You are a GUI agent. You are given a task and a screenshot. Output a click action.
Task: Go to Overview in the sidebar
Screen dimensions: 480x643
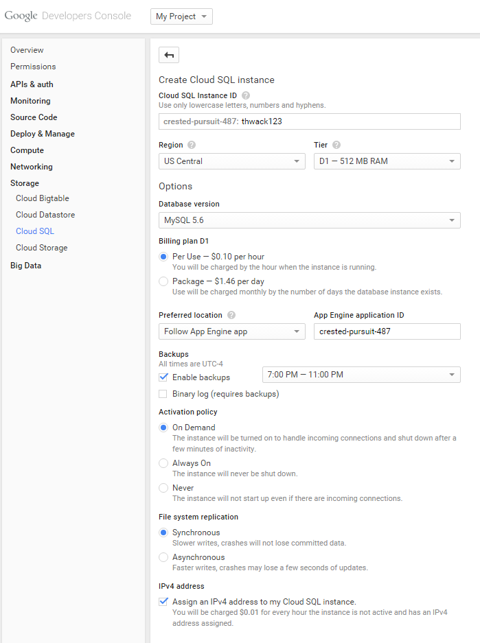(x=27, y=50)
